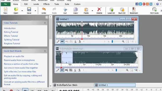
Task: Toggle waveform view button in mp3 window
Action: (62, 70)
